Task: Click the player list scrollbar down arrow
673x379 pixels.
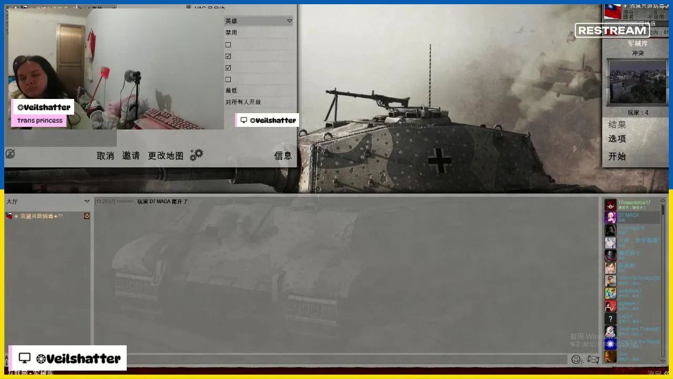Action: coord(663,361)
